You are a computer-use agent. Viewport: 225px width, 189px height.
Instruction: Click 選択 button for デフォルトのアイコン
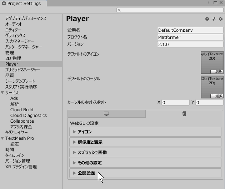[217, 71]
